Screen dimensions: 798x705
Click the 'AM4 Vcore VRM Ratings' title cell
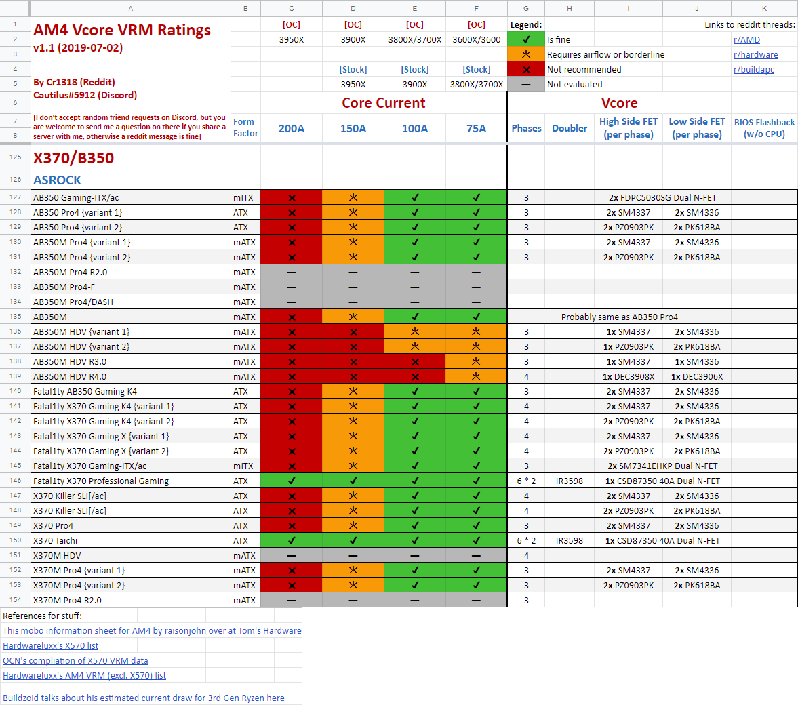tap(121, 31)
